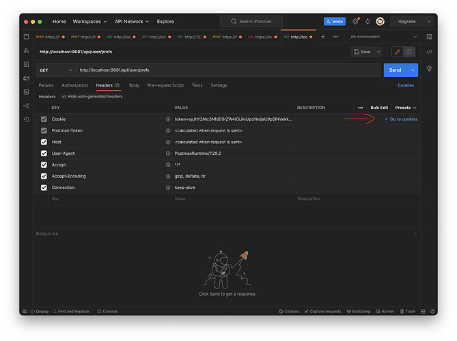Open Find and Replace

tap(70, 311)
